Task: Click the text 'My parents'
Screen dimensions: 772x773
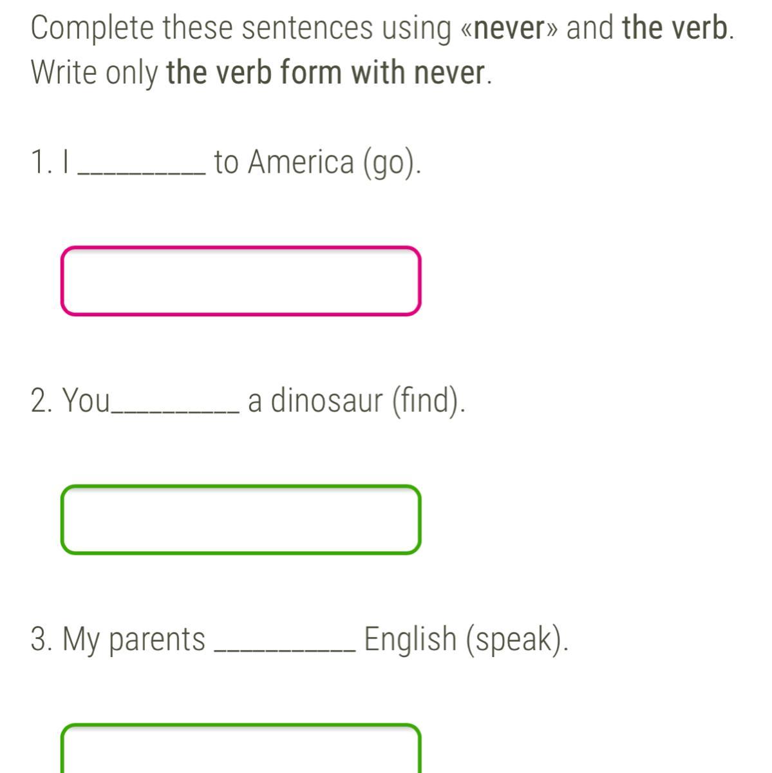Action: coord(133,640)
